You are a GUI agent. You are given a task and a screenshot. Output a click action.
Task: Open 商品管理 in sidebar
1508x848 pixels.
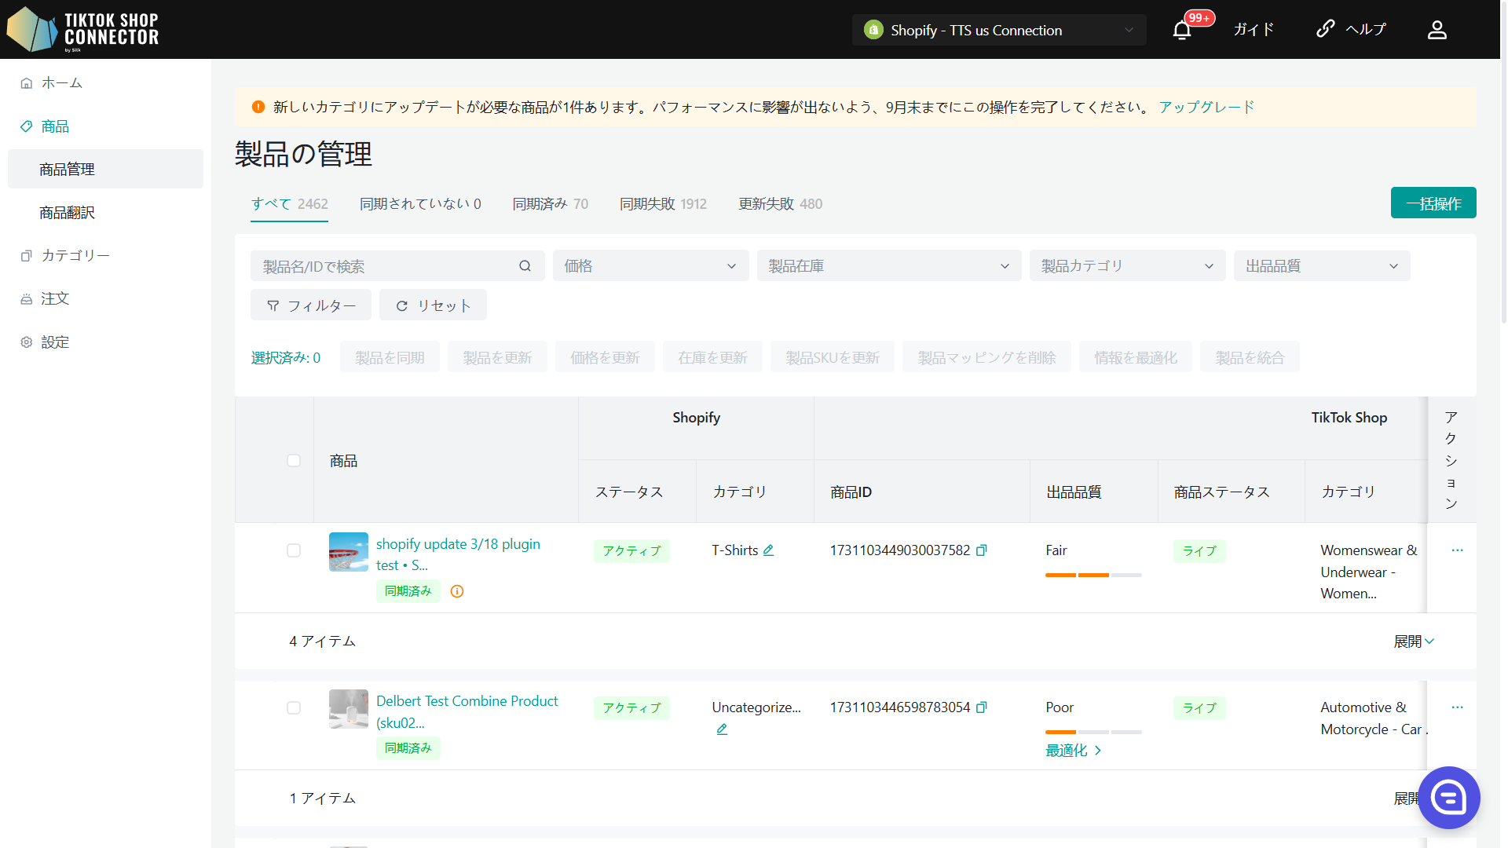pyautogui.click(x=105, y=169)
